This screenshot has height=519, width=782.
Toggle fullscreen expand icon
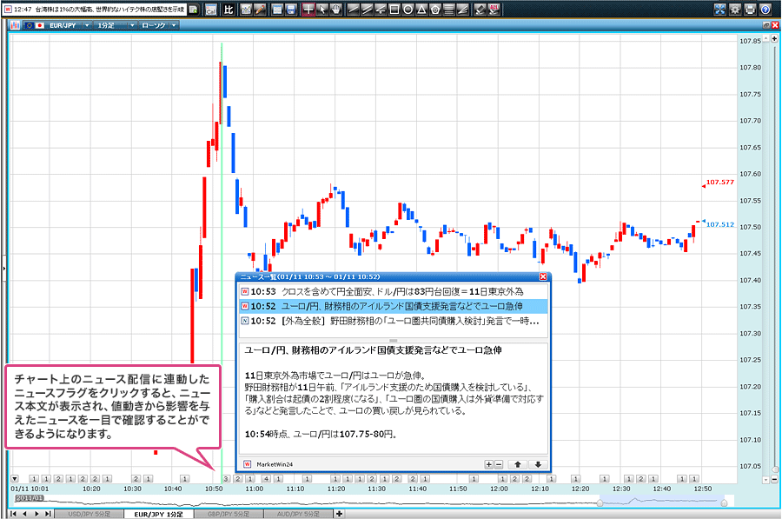pos(719,10)
